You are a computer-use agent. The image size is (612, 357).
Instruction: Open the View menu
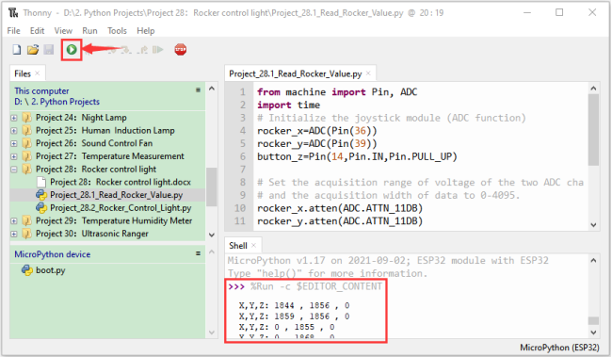point(63,30)
